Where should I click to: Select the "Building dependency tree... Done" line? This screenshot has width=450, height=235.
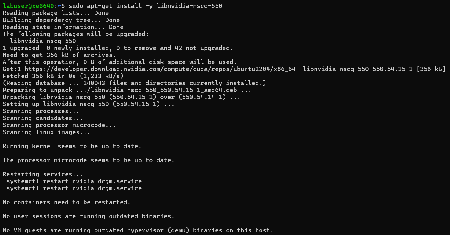click(x=61, y=20)
